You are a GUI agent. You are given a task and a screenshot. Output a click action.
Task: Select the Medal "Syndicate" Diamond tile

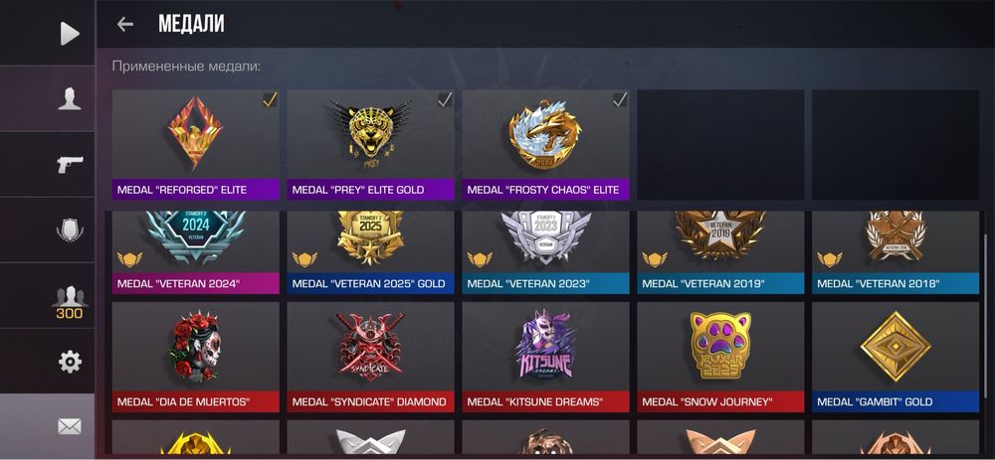[370, 358]
